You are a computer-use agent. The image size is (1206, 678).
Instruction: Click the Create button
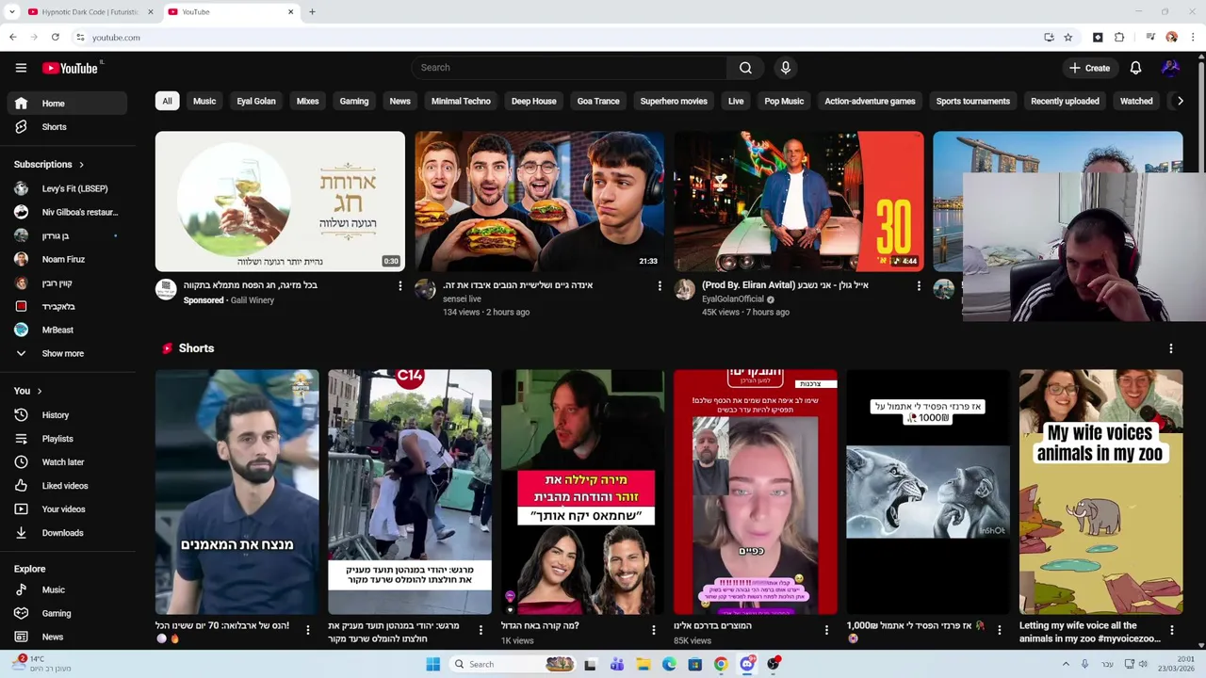coord(1089,68)
